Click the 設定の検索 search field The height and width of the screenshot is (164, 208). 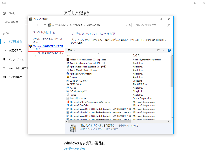point(15,22)
